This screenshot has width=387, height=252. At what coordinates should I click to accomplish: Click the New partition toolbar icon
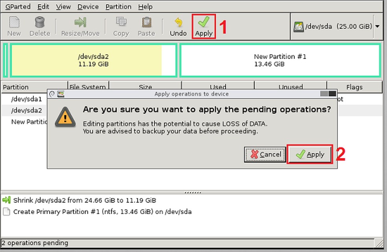click(x=14, y=26)
